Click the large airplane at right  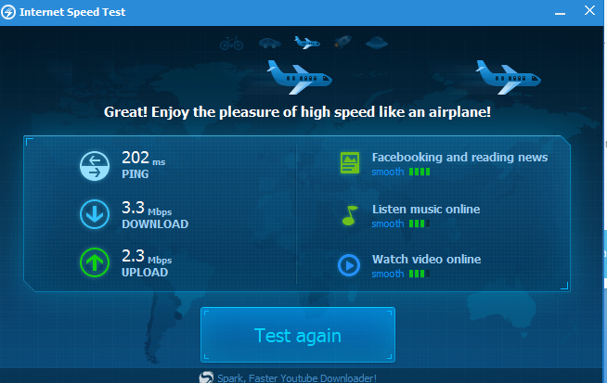(x=508, y=77)
